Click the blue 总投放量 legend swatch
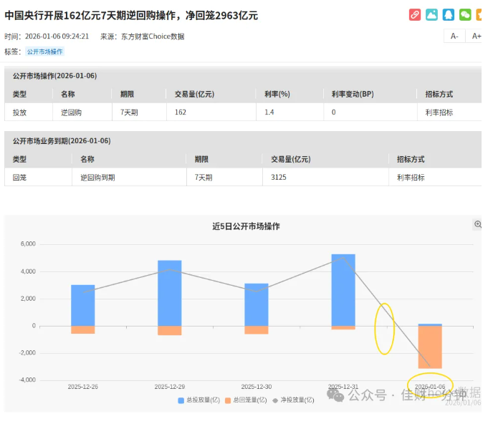 pos(181,400)
